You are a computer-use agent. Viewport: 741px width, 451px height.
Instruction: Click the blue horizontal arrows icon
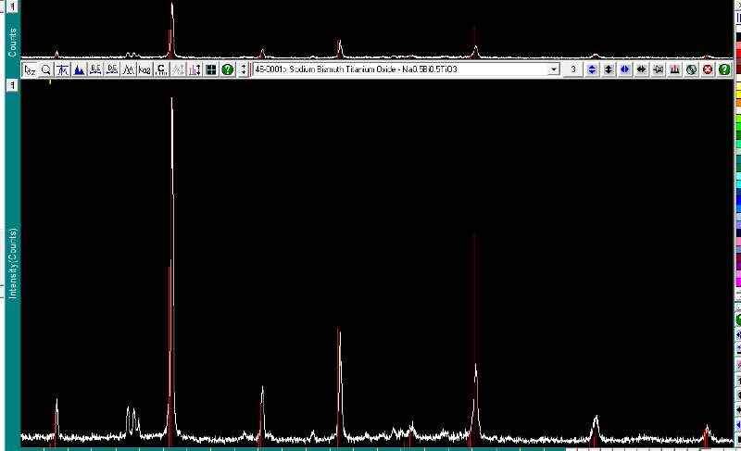(x=625, y=69)
